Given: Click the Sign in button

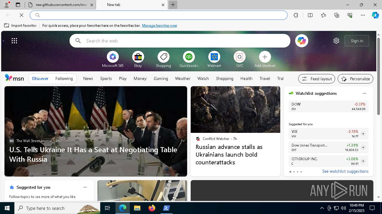Looking at the screenshot, I should click(x=357, y=41).
